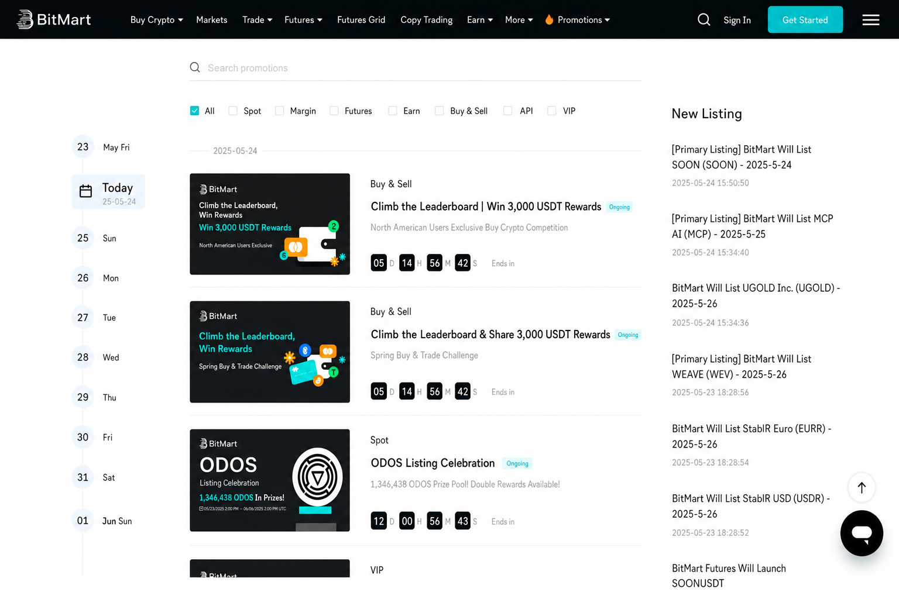Open the Spring Buy & Trade Challenge banner
899x599 pixels.
(270, 352)
